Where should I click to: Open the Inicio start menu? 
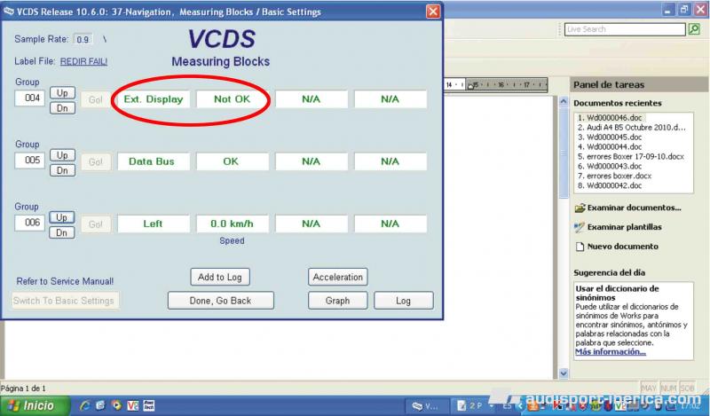pyautogui.click(x=35, y=405)
